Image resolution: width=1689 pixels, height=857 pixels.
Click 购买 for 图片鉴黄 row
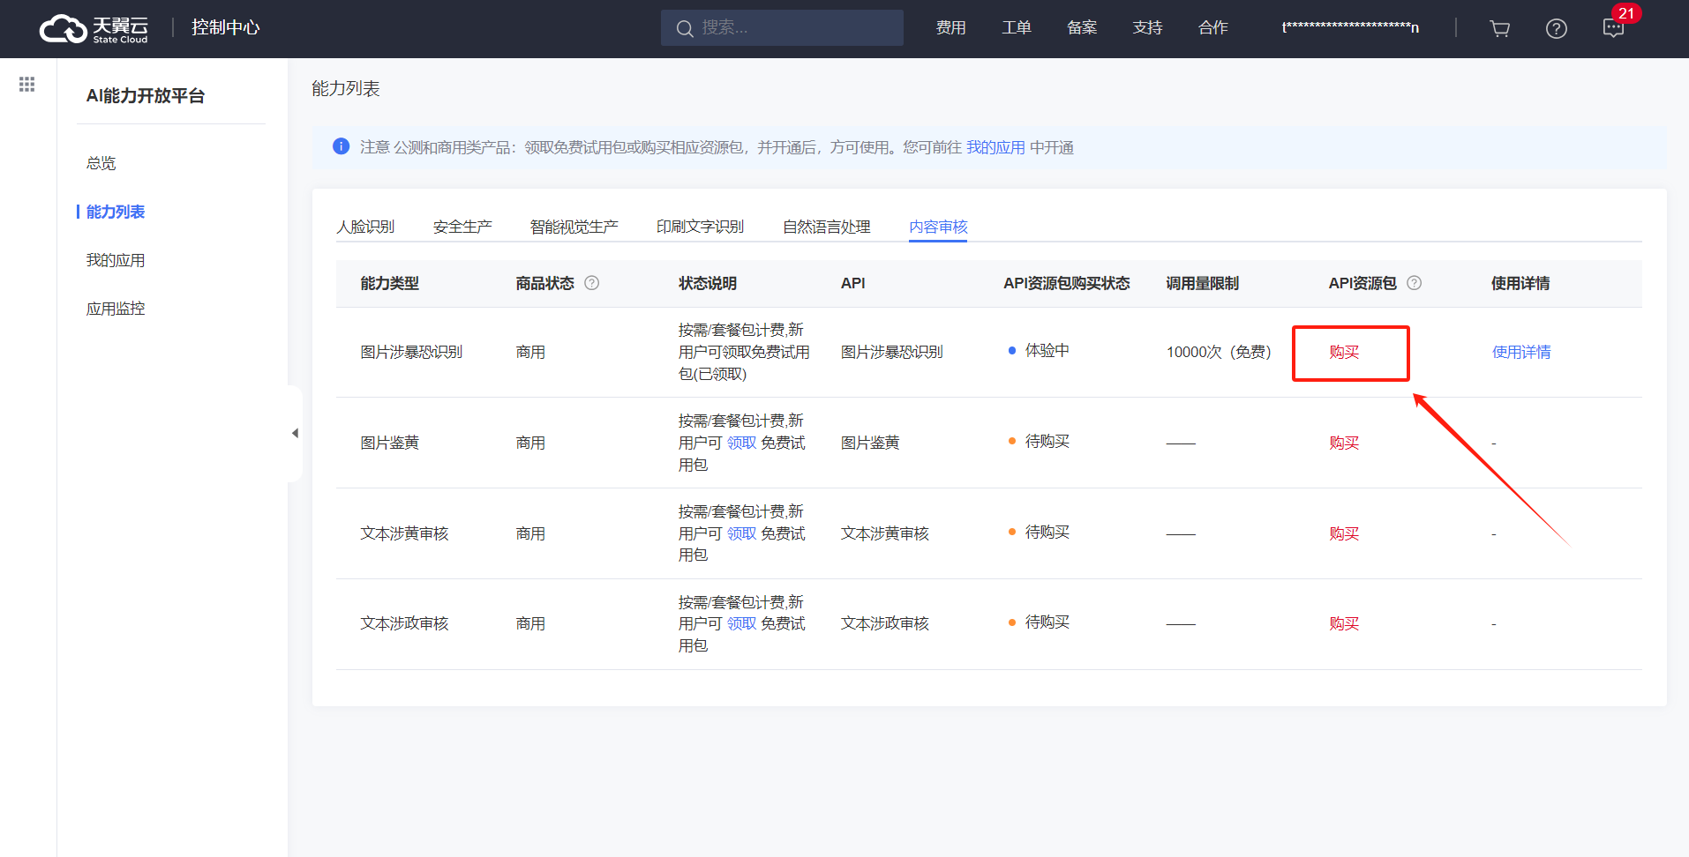click(x=1344, y=443)
